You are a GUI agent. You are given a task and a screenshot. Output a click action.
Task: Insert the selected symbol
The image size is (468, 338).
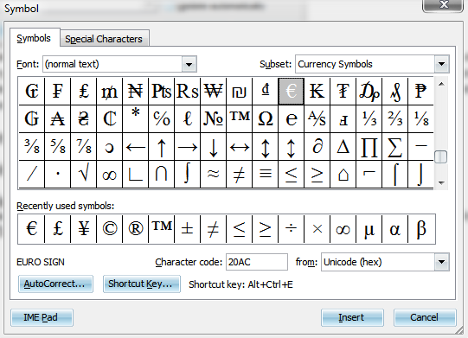click(352, 317)
